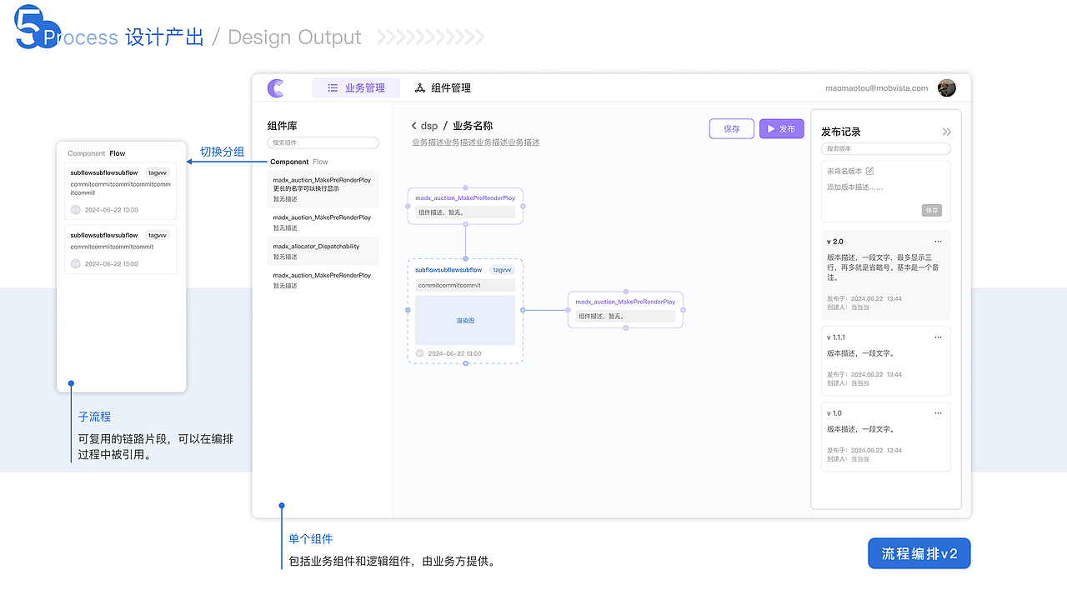1067x600 pixels.
Task: Open the ellipsis menu on version v 2.0
Action: (x=938, y=241)
